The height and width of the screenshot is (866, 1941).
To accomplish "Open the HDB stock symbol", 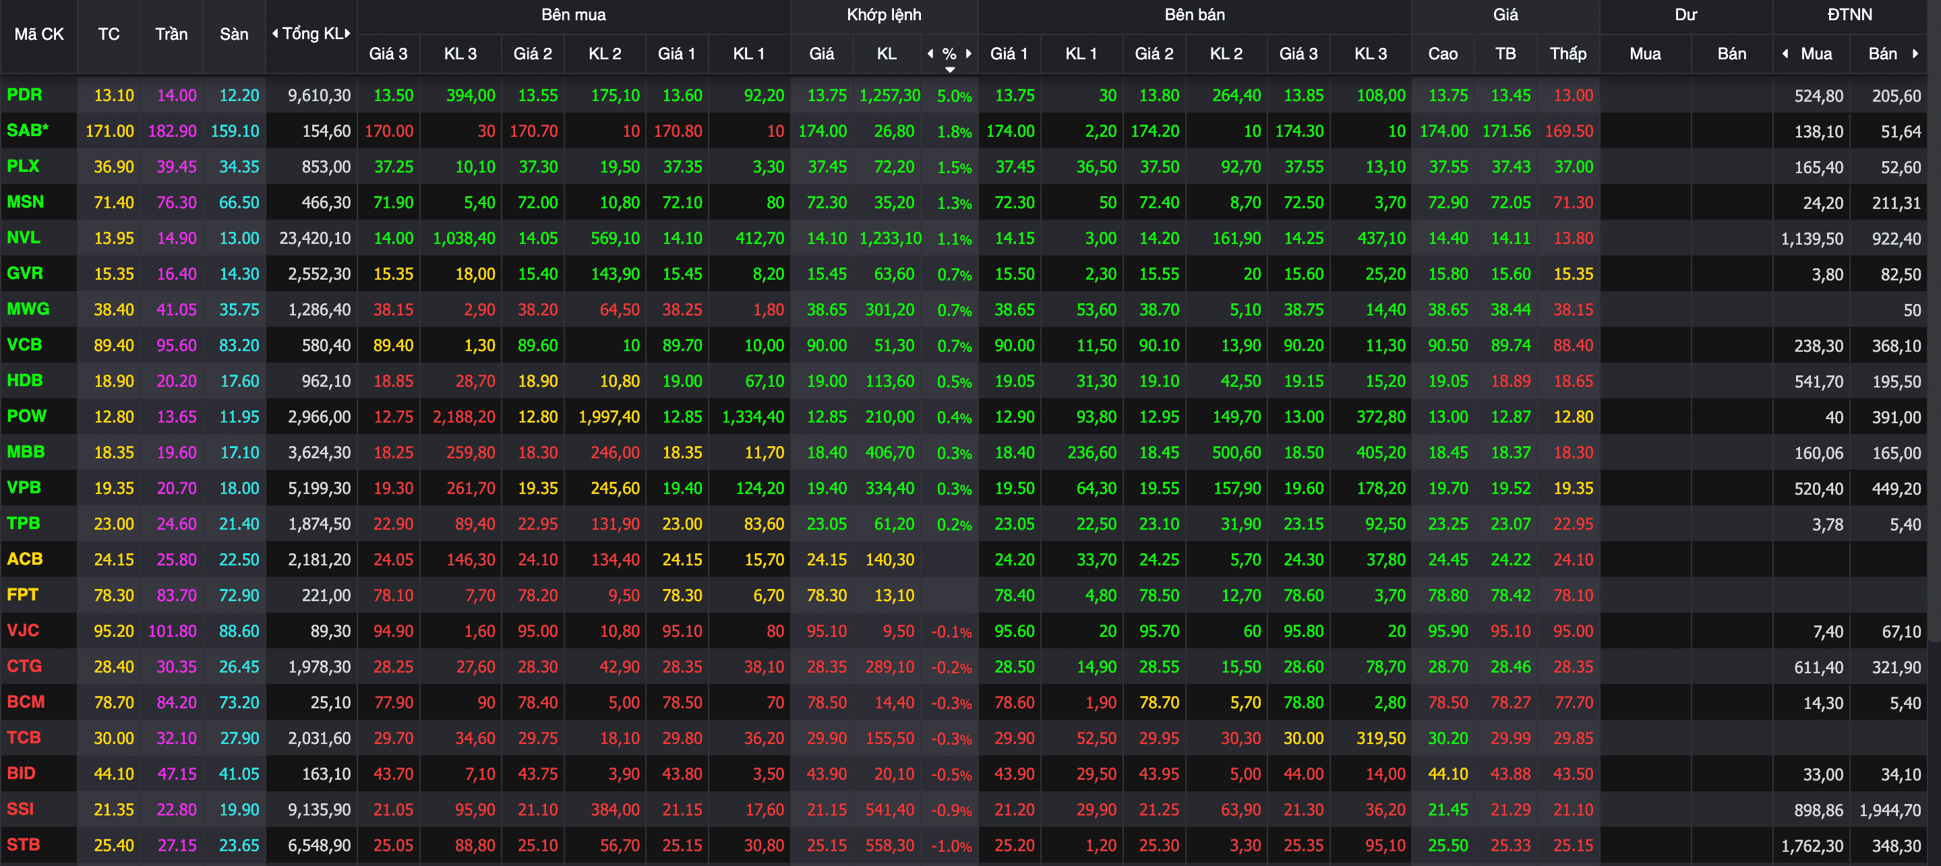I will [24, 380].
